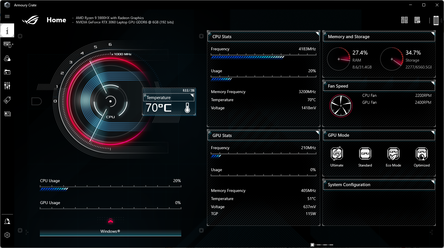This screenshot has height=248, width=444.
Task: Click the CPU Stats panel header
Action: coord(264,37)
